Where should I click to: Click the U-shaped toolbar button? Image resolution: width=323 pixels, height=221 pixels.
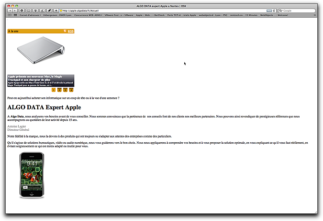pos(35,11)
